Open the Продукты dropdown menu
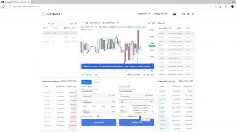 [161, 14]
